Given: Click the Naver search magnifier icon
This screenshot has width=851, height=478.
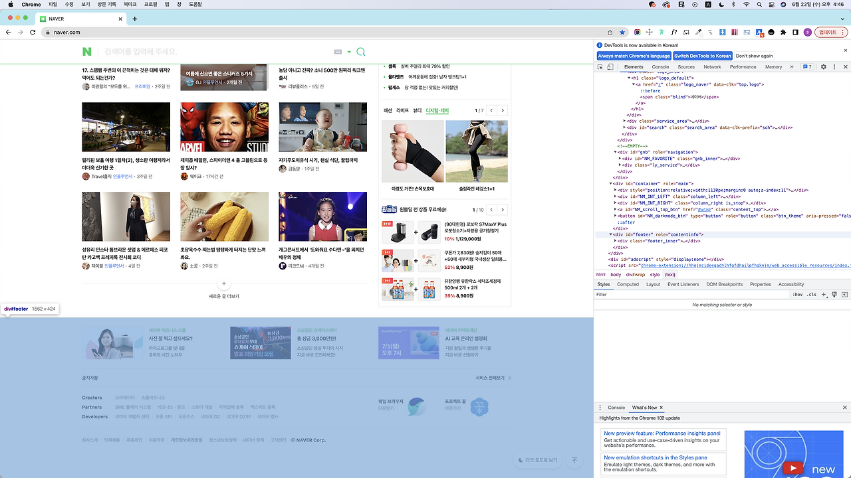Looking at the screenshot, I should click(360, 51).
